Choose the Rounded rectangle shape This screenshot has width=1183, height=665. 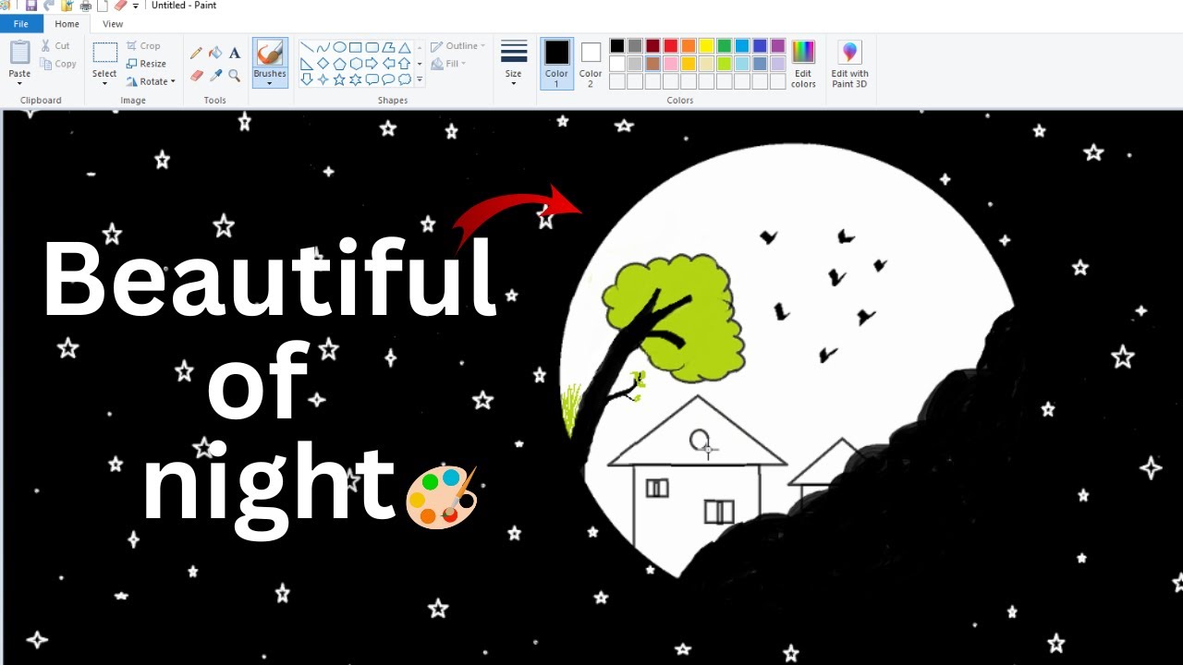(372, 47)
